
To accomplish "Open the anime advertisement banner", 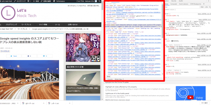I will click(83, 47).
